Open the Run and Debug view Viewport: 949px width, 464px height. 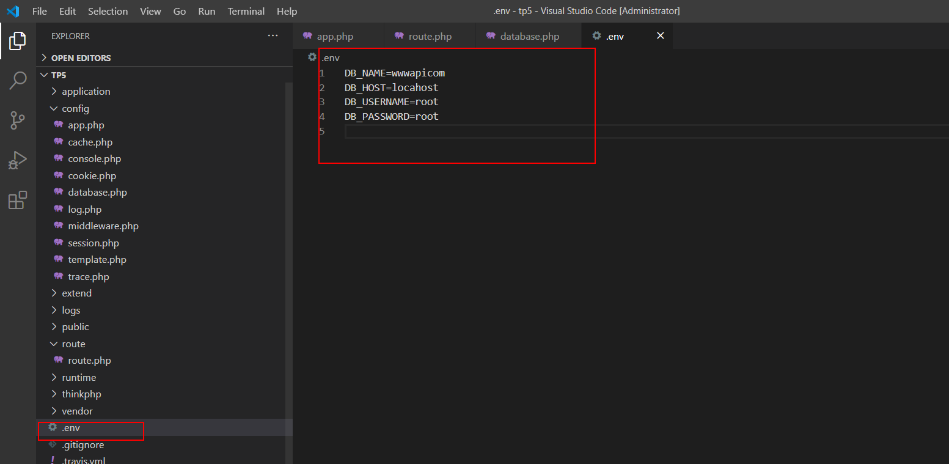pyautogui.click(x=18, y=160)
